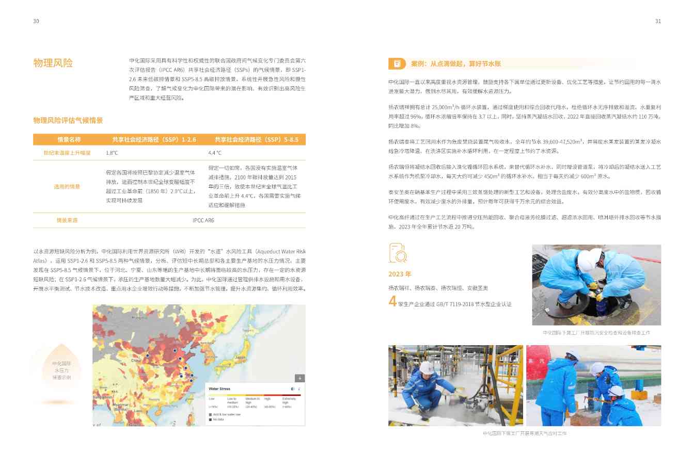Open the photo of workers inspecting a manhole
The height and width of the screenshot is (470, 694).
[596, 285]
